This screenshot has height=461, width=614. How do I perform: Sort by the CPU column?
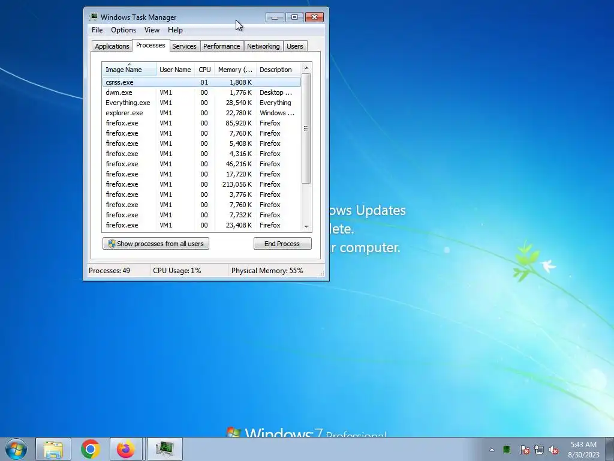[x=204, y=70]
